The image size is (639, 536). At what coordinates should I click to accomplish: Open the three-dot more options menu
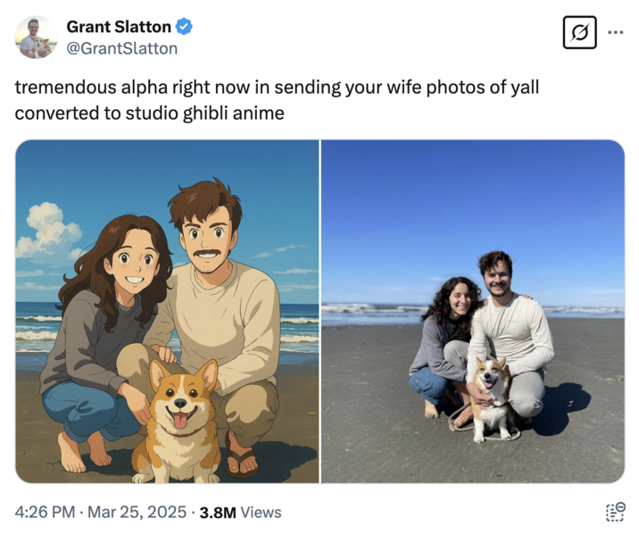(616, 33)
